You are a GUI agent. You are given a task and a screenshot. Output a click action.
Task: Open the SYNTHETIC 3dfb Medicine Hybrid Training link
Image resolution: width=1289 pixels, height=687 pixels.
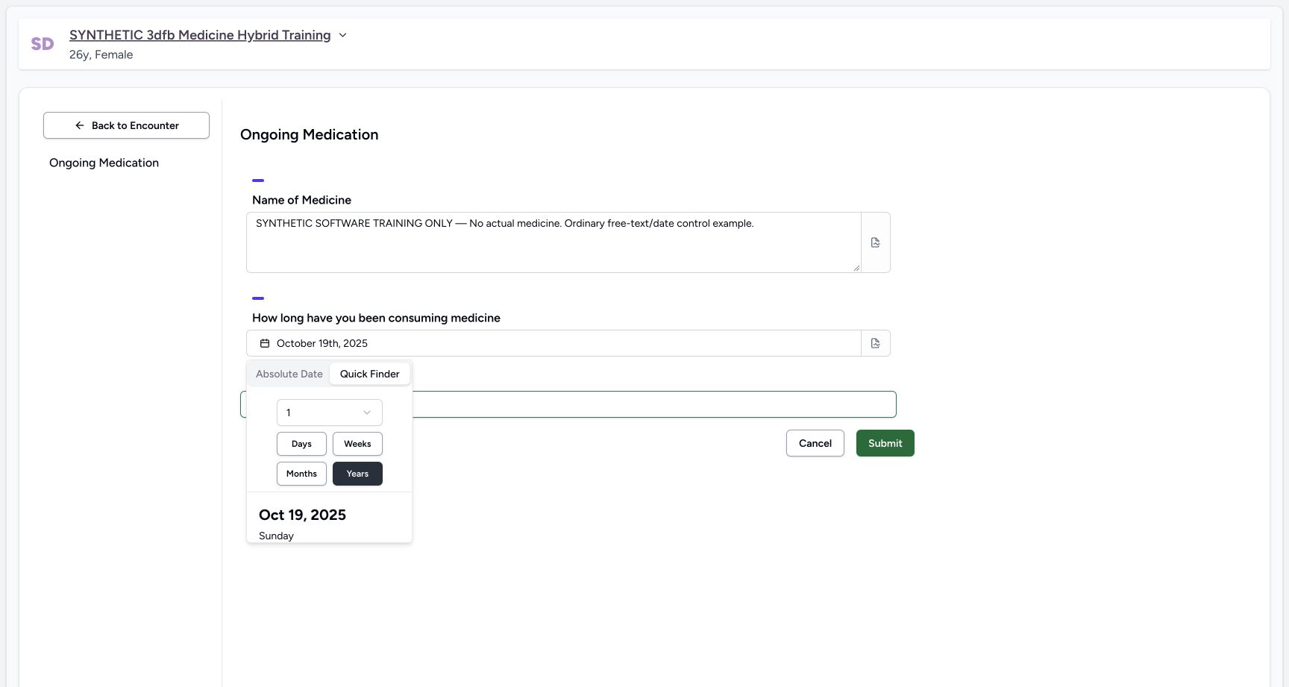coord(200,35)
